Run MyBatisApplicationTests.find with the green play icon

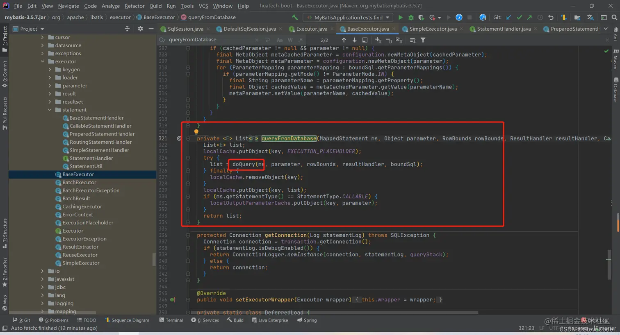(x=400, y=17)
